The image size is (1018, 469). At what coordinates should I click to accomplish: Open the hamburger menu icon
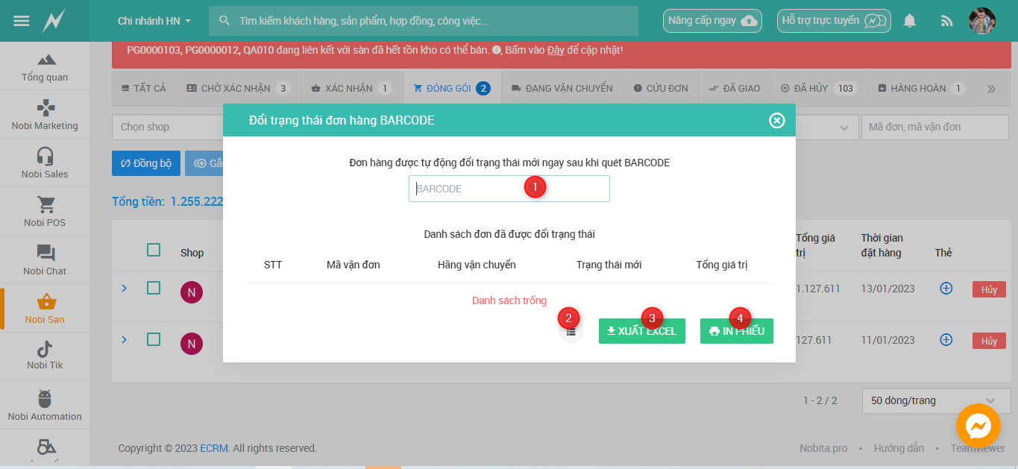[x=22, y=21]
